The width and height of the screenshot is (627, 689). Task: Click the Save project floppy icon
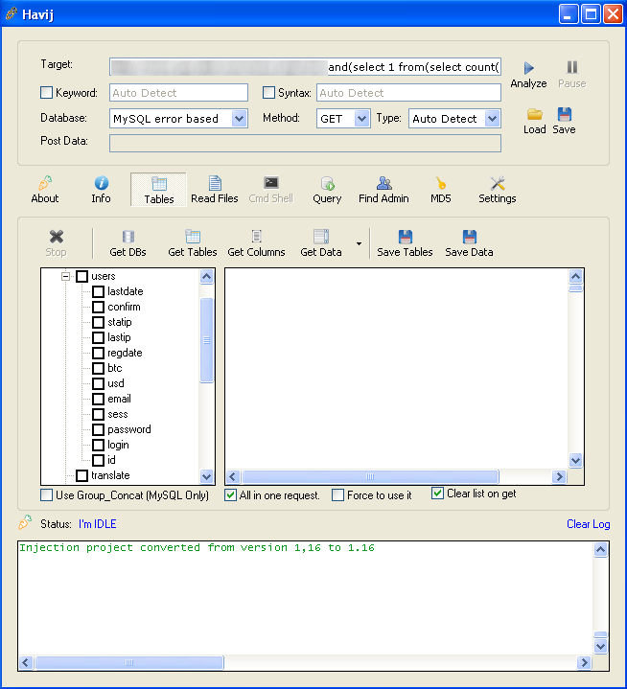pyautogui.click(x=564, y=114)
